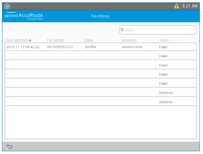Sort list by Name column header
Screen dimensions: 203x154
89,40
